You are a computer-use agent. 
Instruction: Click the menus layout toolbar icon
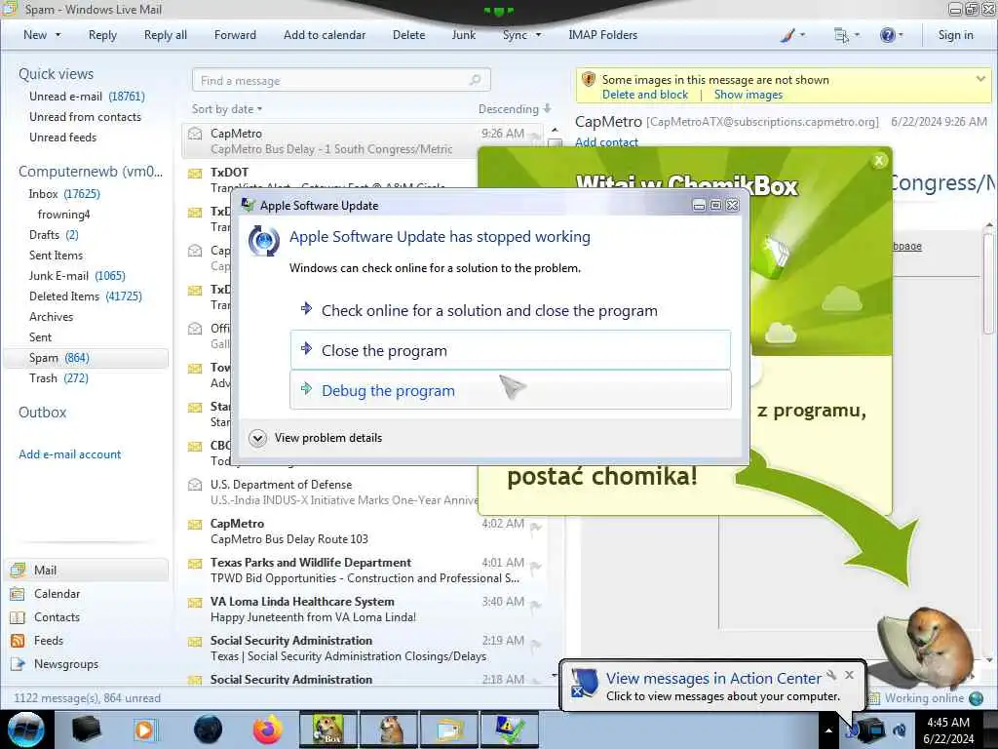(x=841, y=35)
